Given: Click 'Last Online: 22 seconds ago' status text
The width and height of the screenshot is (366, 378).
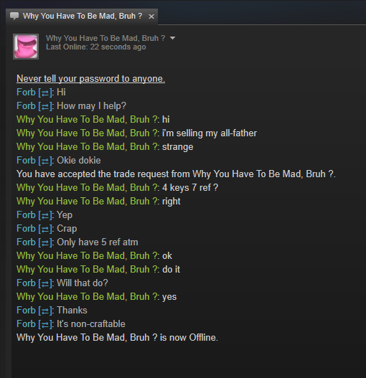Looking at the screenshot, I should coord(96,47).
